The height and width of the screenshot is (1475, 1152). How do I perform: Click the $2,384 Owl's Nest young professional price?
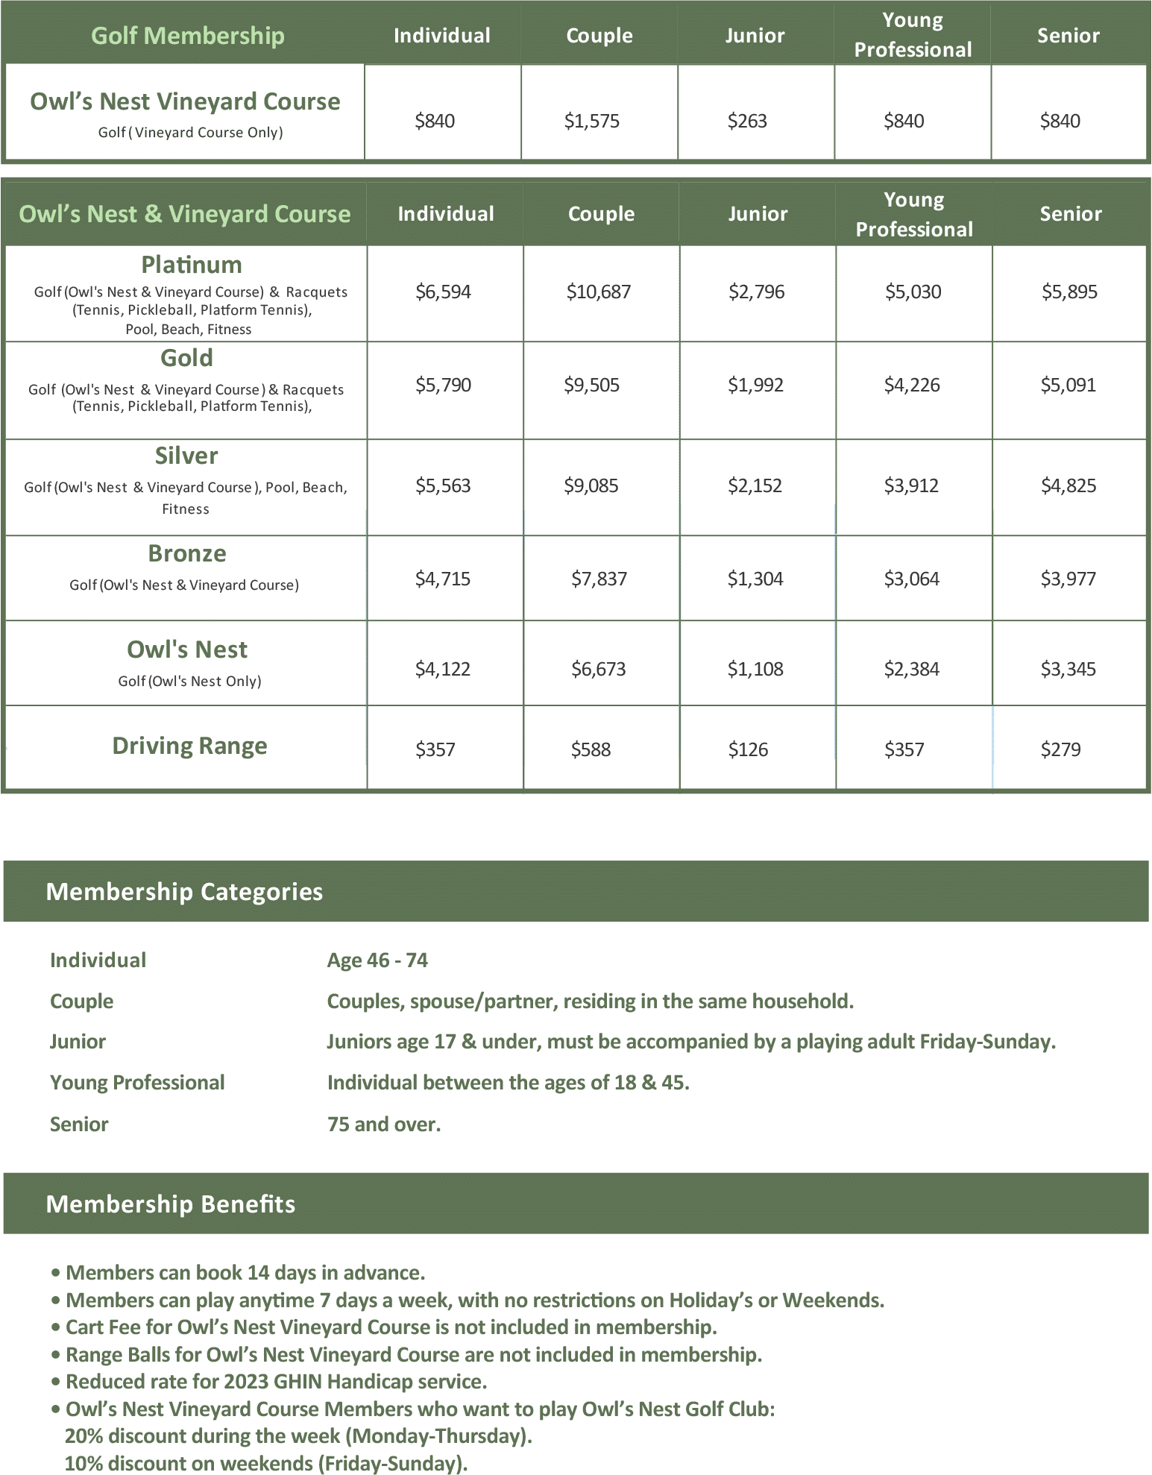[912, 669]
